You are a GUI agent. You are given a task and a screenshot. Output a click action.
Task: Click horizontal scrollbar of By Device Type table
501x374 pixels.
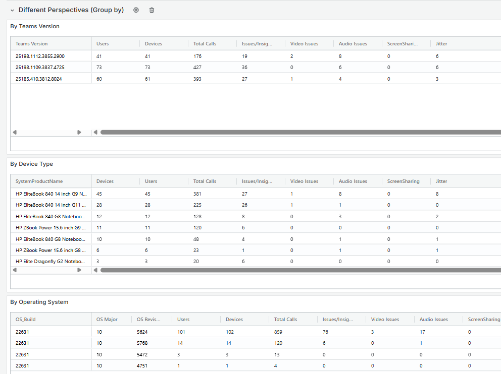298,270
